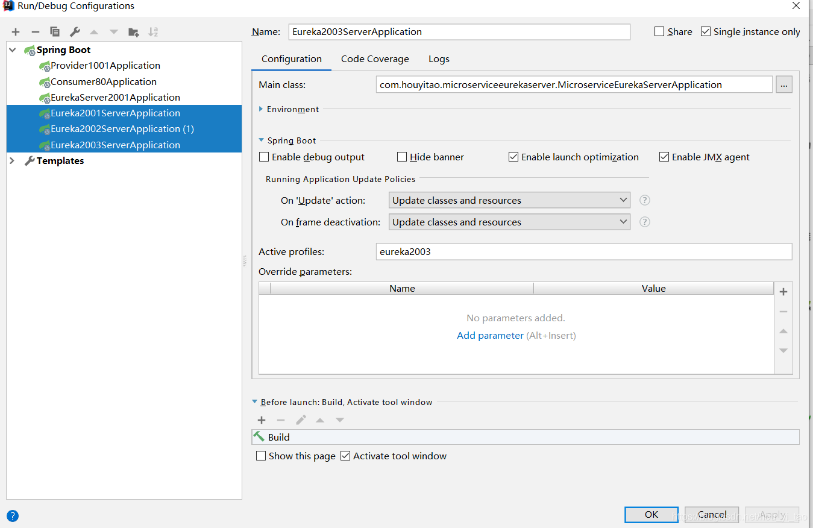
Task: Toggle the Share checkbox
Action: (659, 32)
